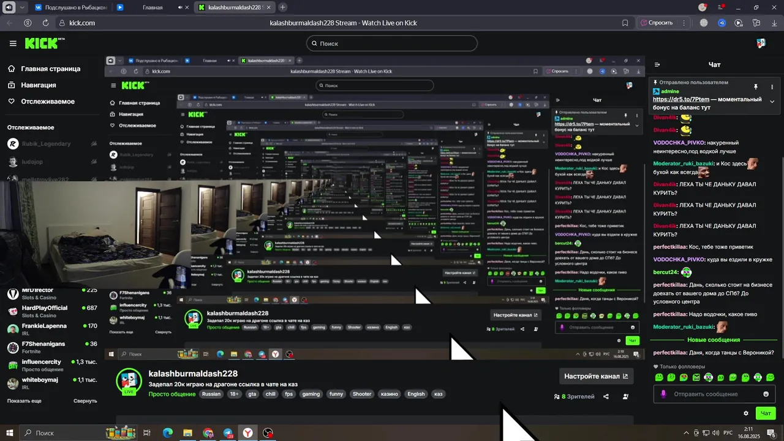784x441 pixels.
Task: Switch to the Главная browser tab
Action: [x=153, y=7]
